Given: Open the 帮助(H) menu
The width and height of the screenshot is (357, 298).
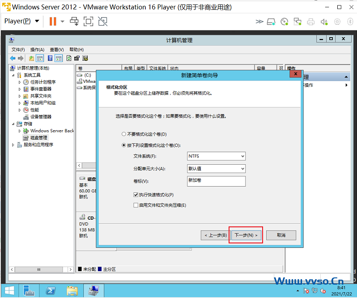Looking at the screenshot, I should pyautogui.click(x=76, y=50).
